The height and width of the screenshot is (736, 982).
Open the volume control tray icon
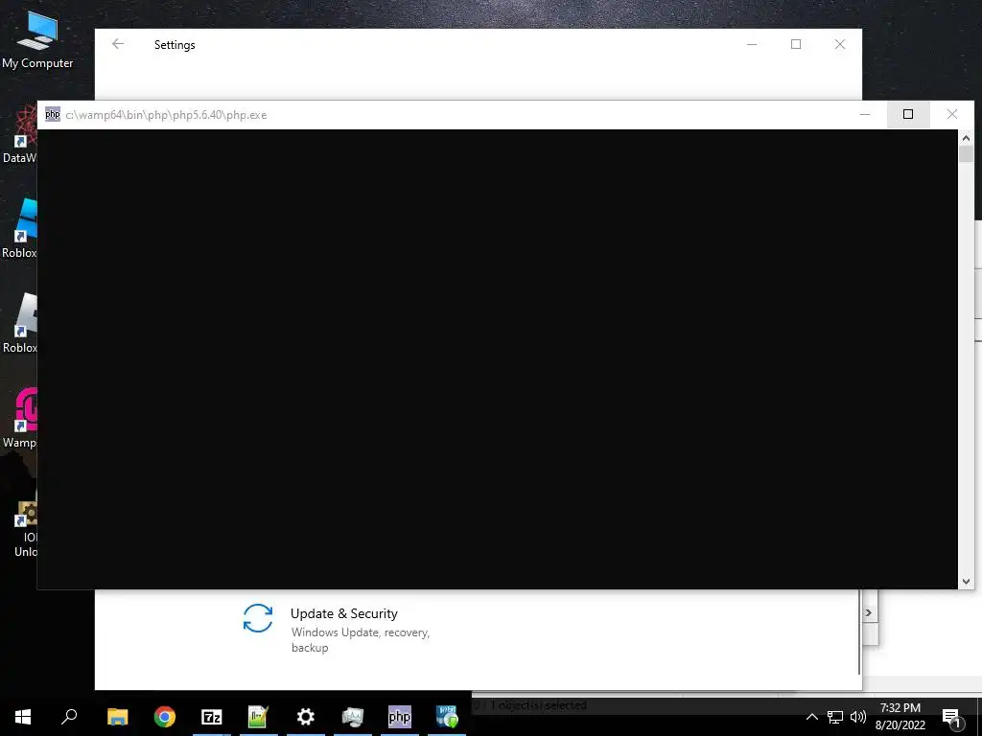[x=858, y=717]
